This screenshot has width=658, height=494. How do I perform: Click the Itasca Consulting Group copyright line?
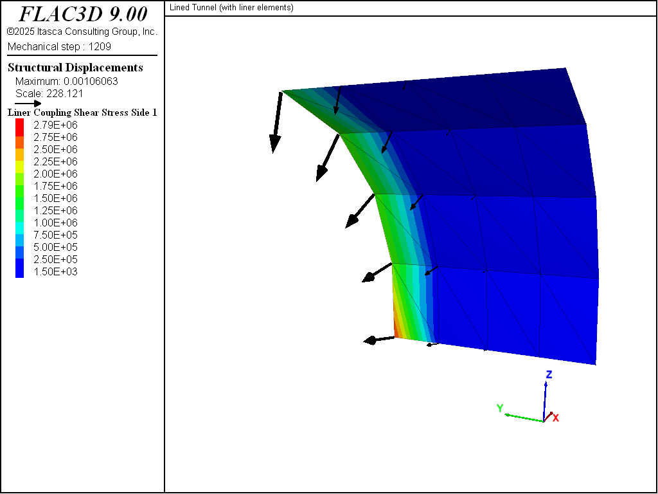click(x=82, y=32)
